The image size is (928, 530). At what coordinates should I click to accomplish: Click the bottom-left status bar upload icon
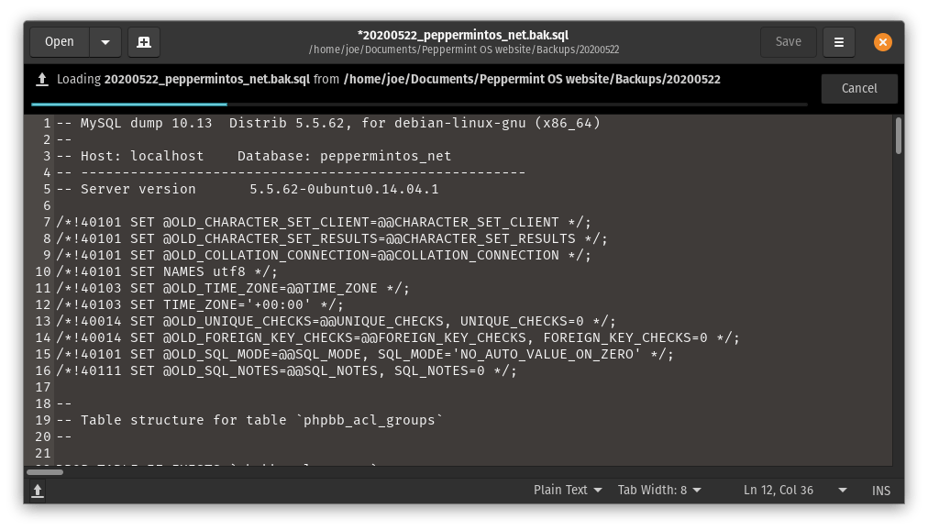(x=38, y=491)
